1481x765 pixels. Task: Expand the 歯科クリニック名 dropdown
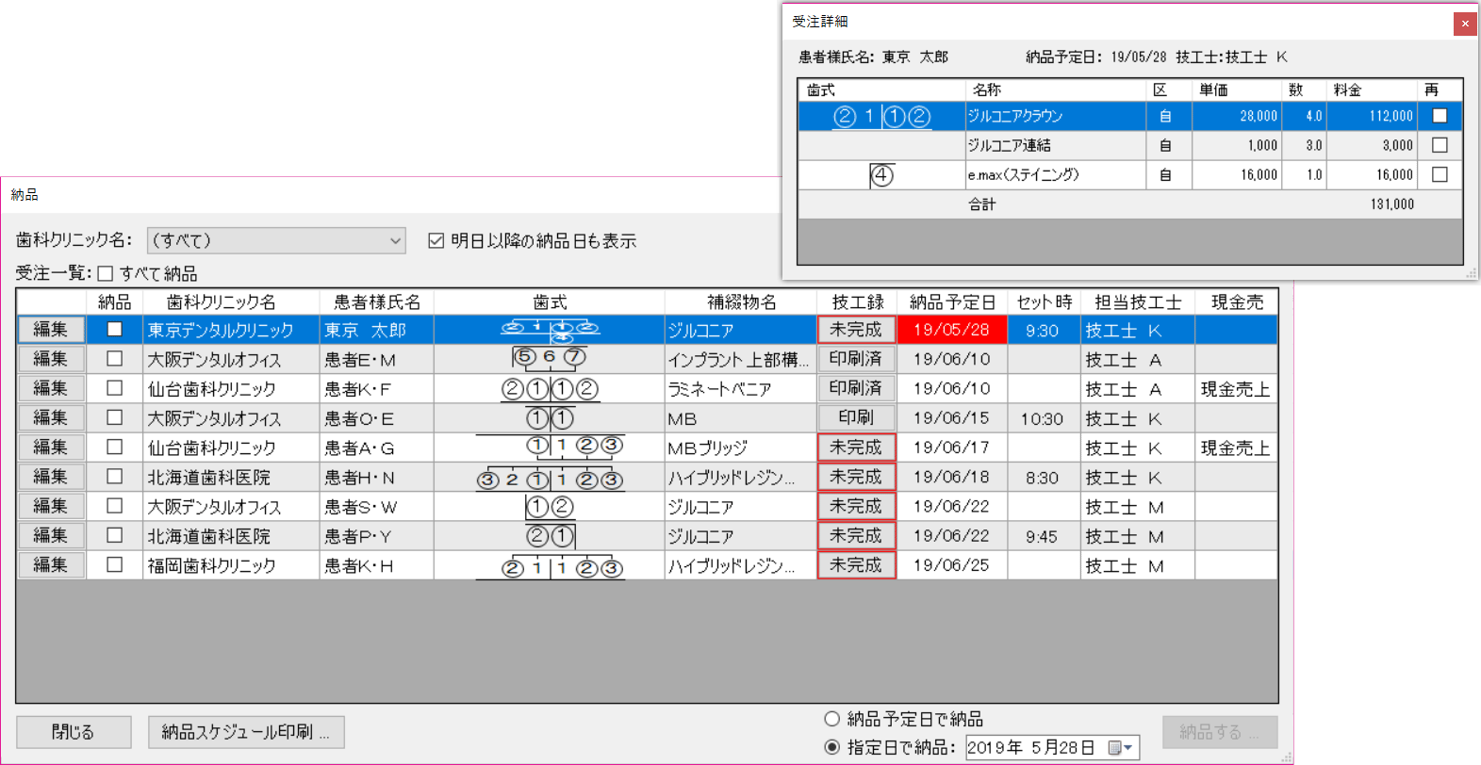tap(395, 241)
